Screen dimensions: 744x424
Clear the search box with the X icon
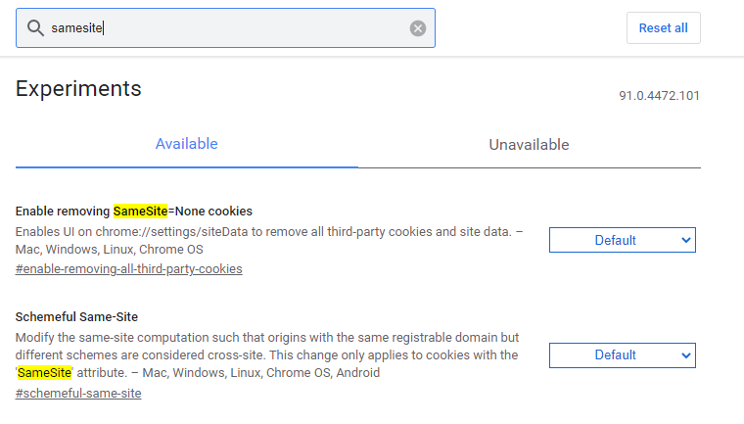coord(418,28)
